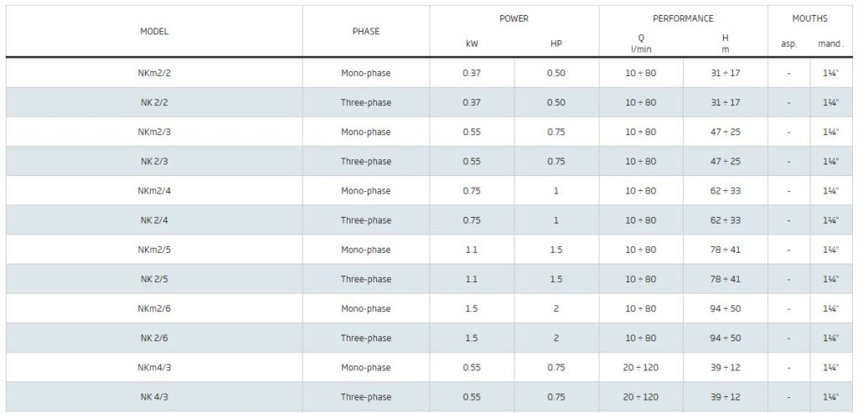
Task: Select the NKm2/5 row label
Action: tap(154, 250)
